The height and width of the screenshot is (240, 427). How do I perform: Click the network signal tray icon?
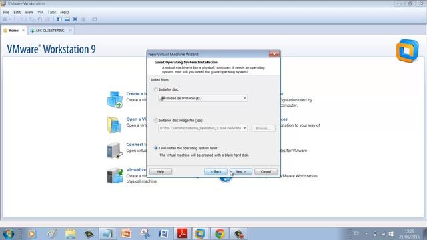click(x=383, y=234)
